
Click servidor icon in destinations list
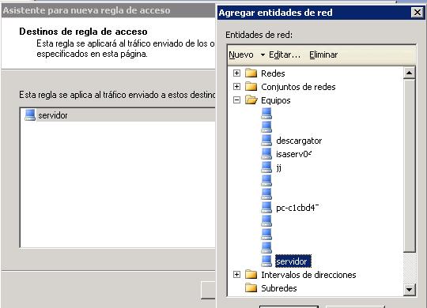click(x=30, y=115)
